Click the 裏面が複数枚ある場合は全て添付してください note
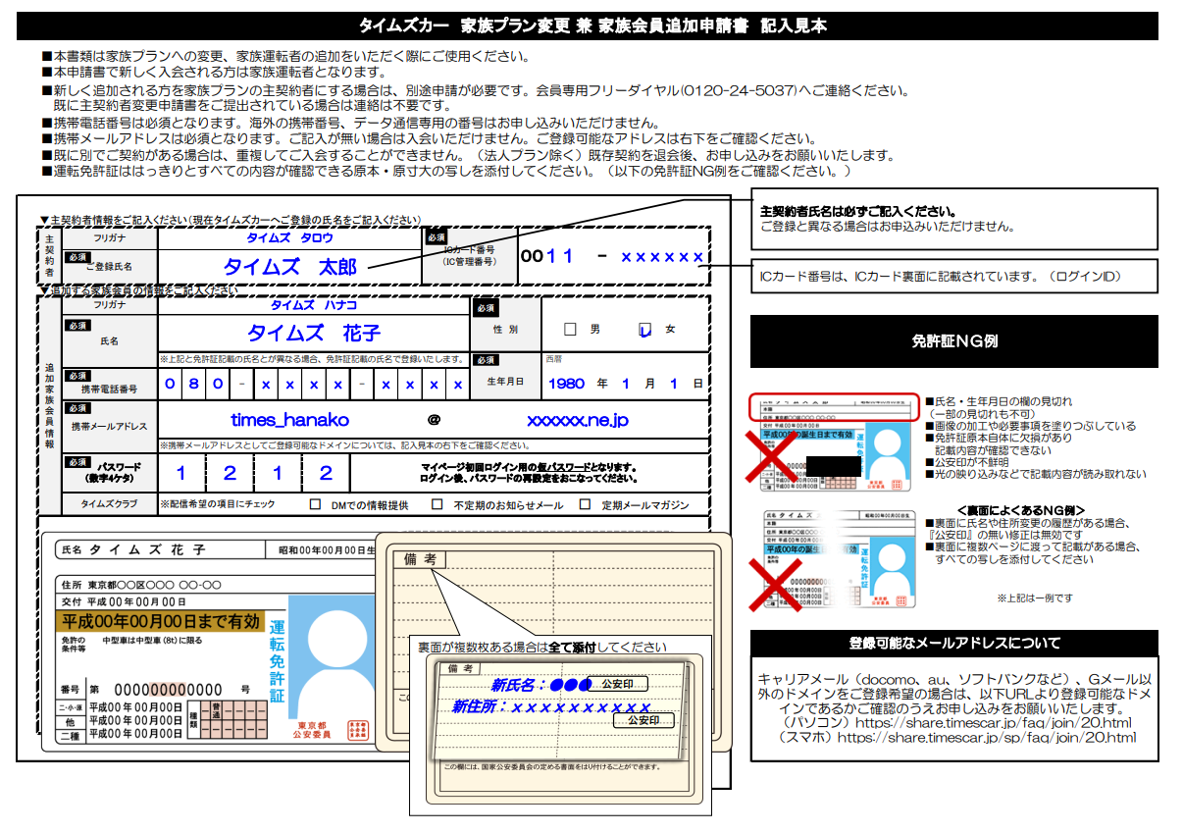This screenshot has width=1183, height=832. click(541, 648)
